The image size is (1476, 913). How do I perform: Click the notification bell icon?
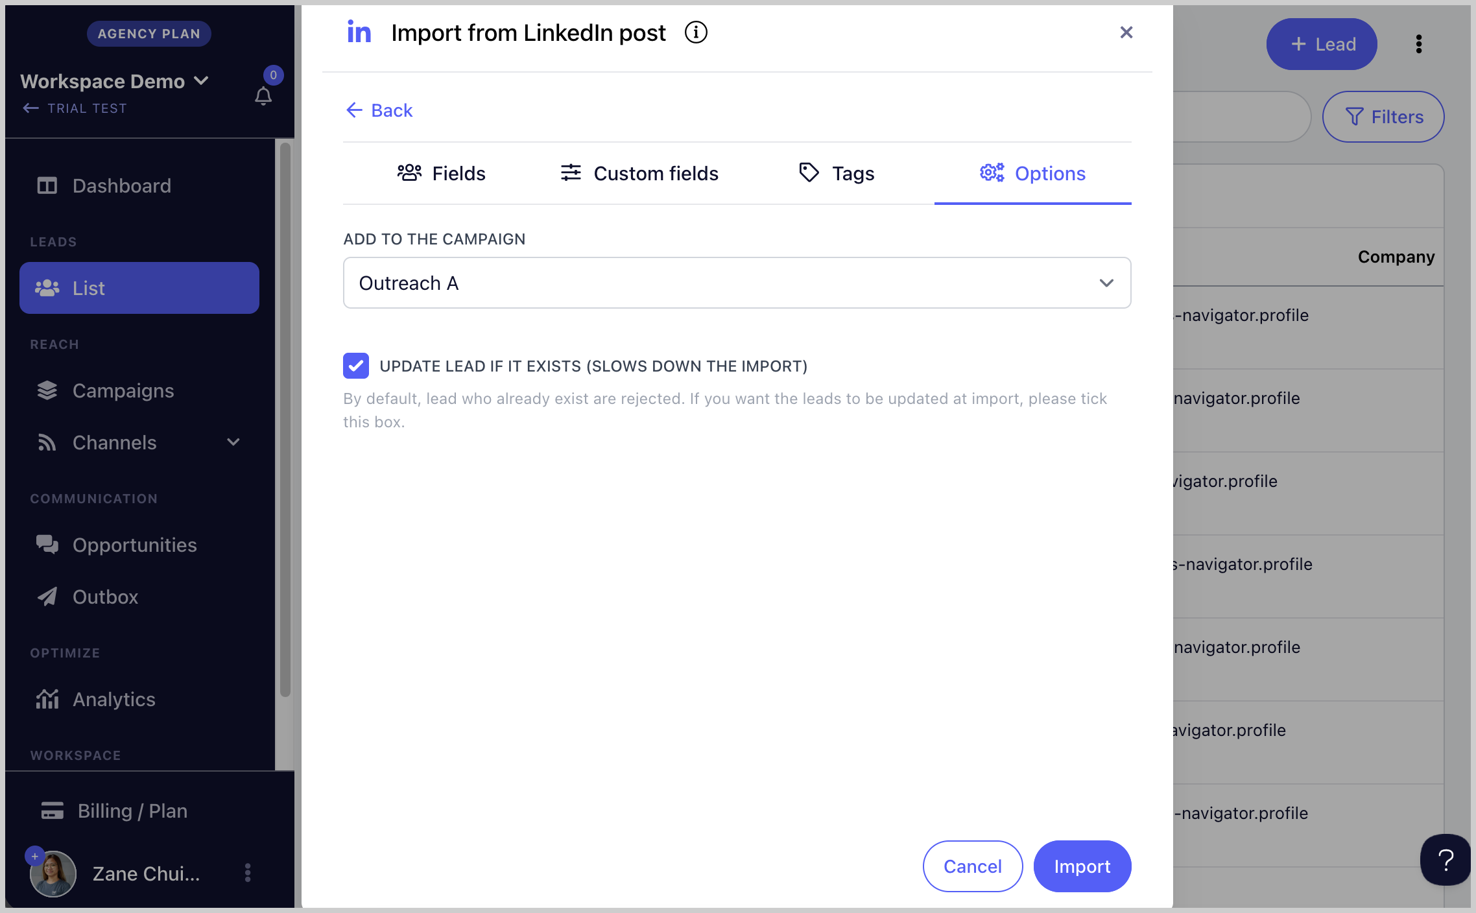(263, 96)
